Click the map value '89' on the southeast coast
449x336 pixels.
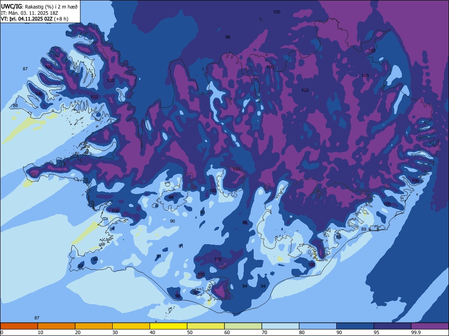pos(364,229)
